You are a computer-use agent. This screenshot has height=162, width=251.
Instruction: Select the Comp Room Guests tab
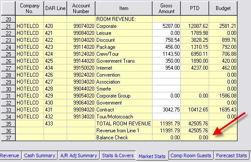191,155
